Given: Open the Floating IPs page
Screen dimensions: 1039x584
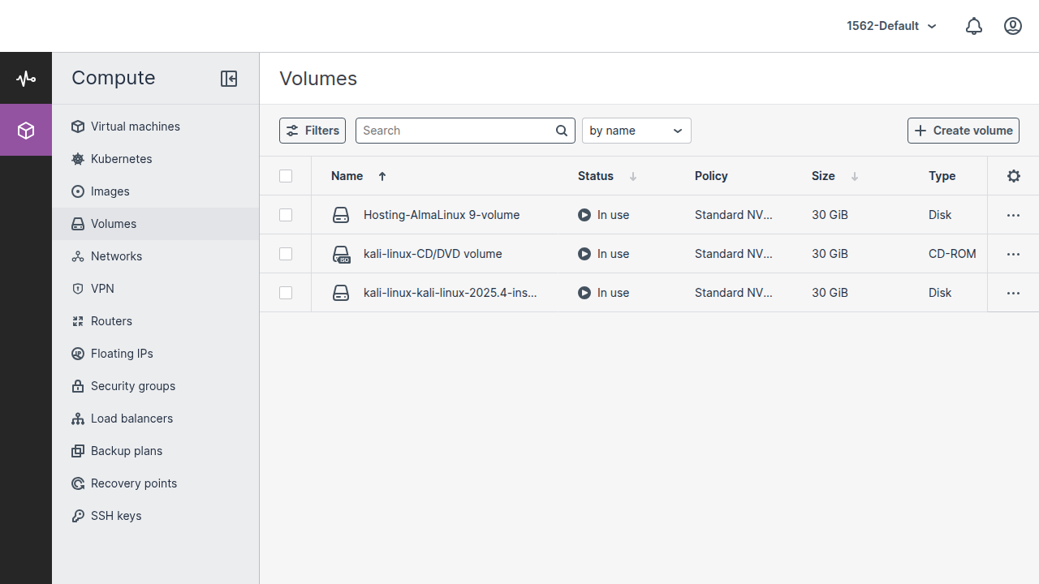Looking at the screenshot, I should click(156, 354).
